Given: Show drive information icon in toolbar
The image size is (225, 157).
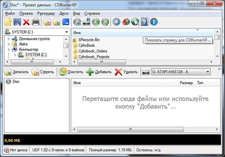Looking at the screenshot, I should point(86,22).
